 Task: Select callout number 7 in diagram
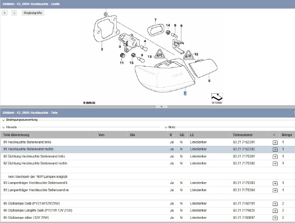(155, 20)
